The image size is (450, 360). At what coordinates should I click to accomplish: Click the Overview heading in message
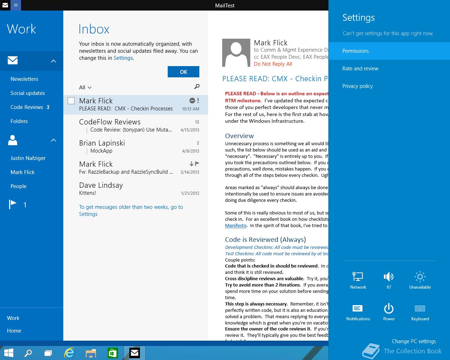coord(239,136)
